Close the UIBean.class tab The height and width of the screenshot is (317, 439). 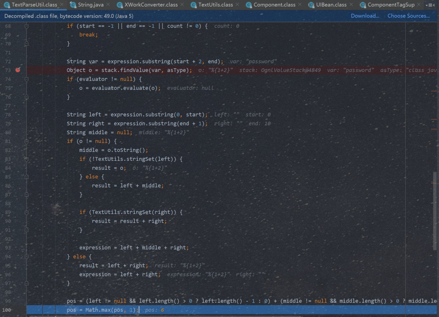click(x=351, y=5)
